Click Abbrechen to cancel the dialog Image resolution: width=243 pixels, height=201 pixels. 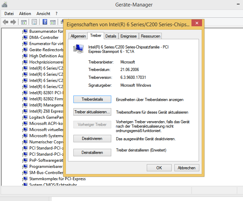coord(187,168)
